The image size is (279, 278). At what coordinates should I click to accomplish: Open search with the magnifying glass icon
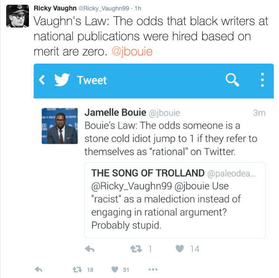coord(232,80)
